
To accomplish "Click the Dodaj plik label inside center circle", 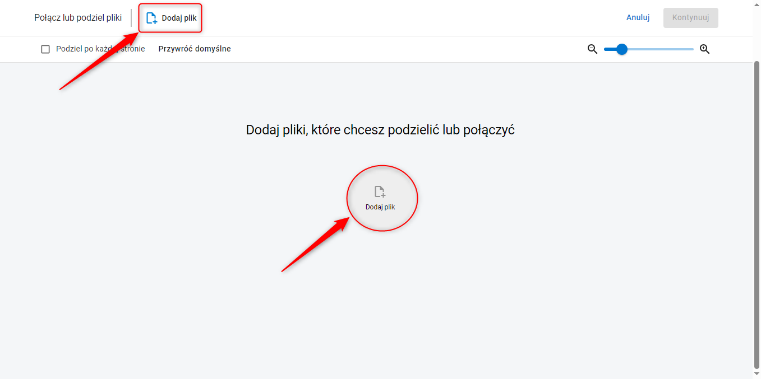I will (380, 207).
